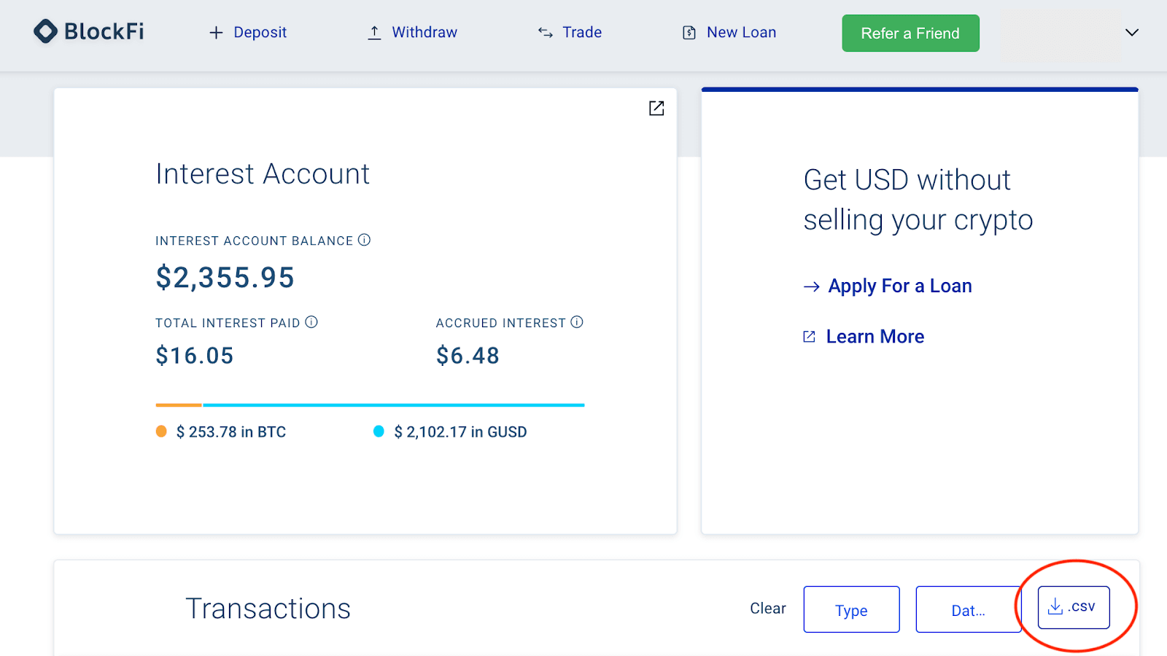Click the arrow icon before Apply For a Loan

[812, 286]
